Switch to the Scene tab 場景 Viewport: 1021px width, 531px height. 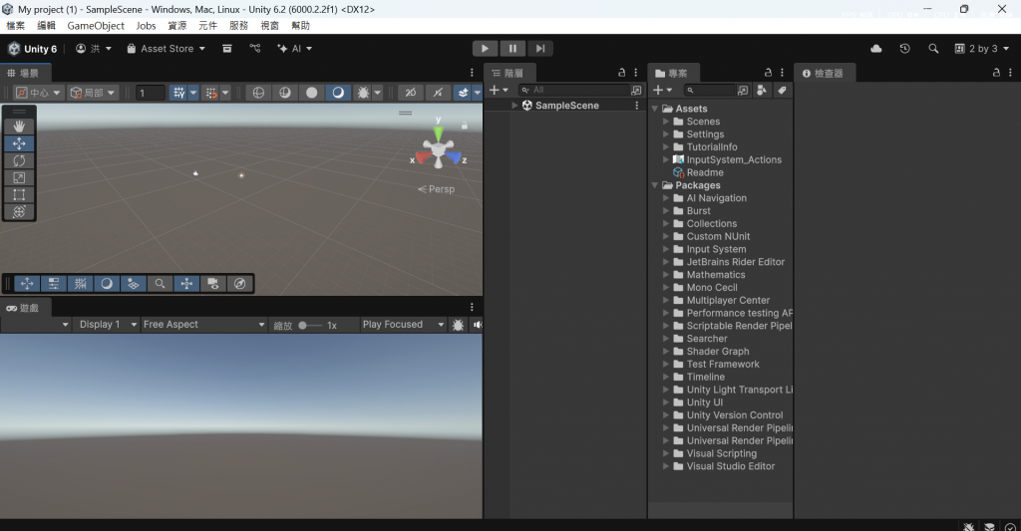point(24,73)
